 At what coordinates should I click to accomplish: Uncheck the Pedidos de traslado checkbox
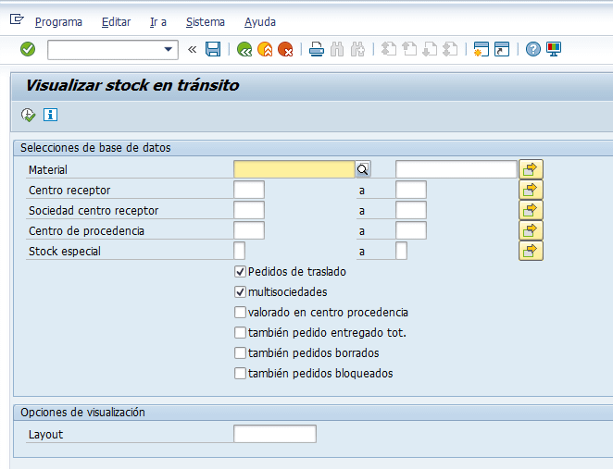(x=241, y=272)
